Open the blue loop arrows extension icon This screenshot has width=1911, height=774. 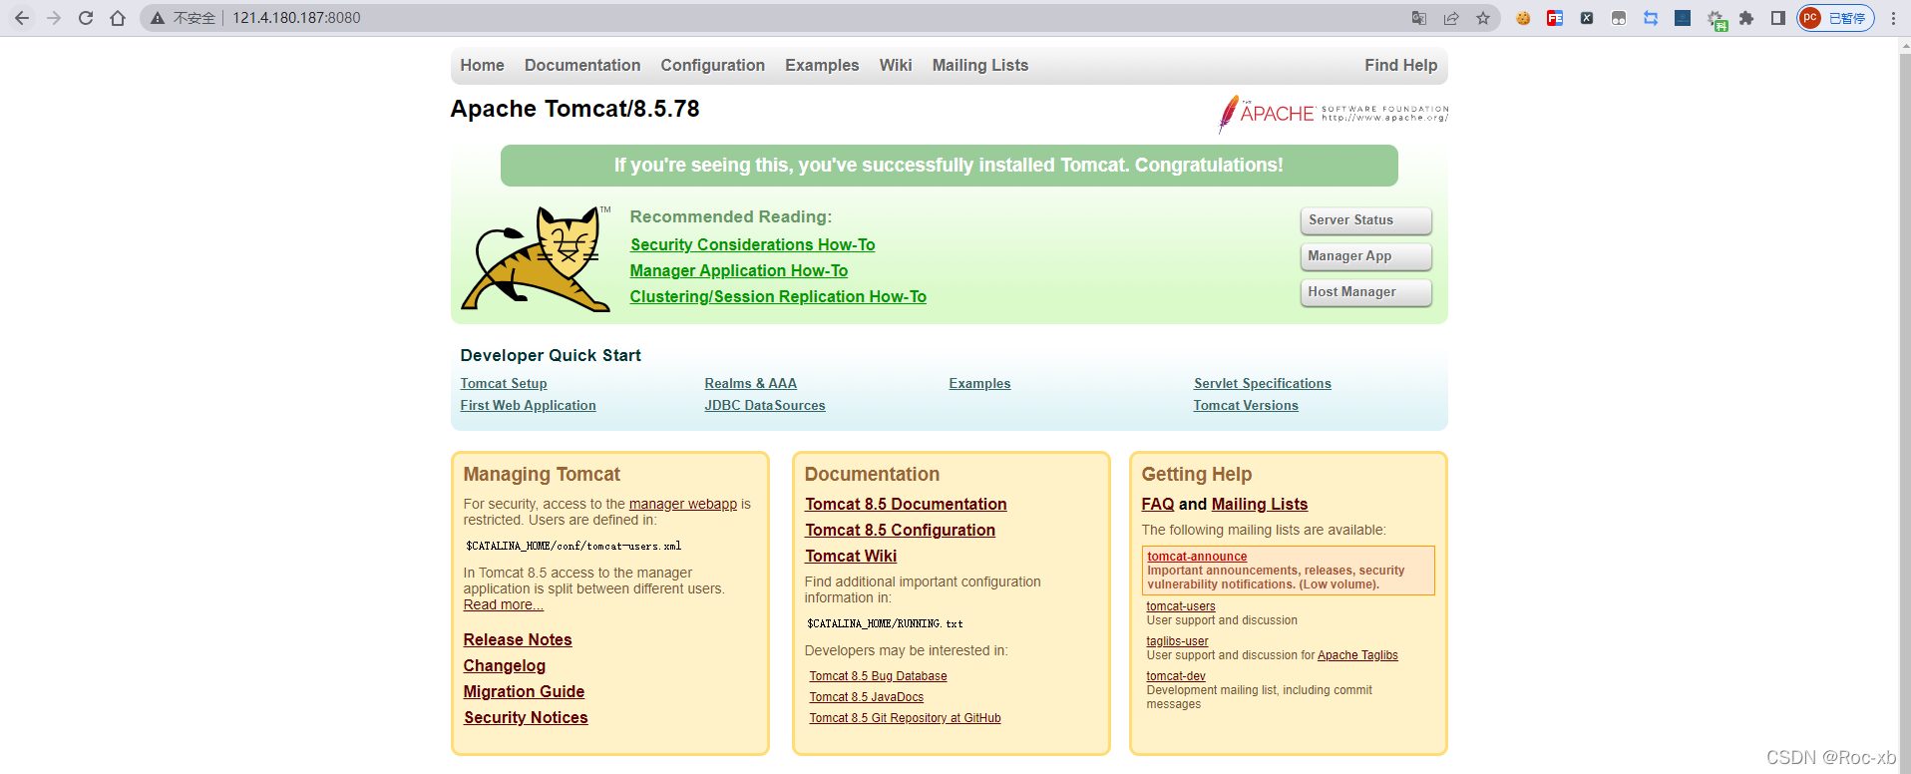coord(1651,18)
